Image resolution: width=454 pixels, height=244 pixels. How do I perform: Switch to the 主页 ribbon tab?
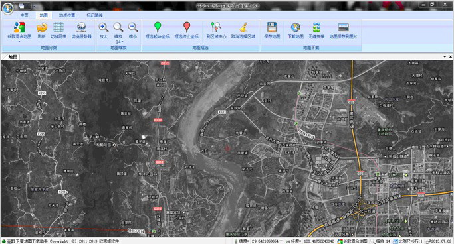pos(25,15)
